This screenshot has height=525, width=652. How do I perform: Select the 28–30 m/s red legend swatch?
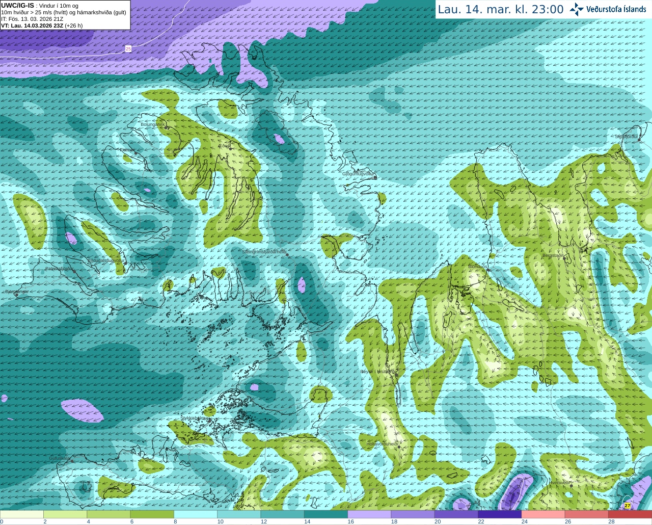pos(630,514)
